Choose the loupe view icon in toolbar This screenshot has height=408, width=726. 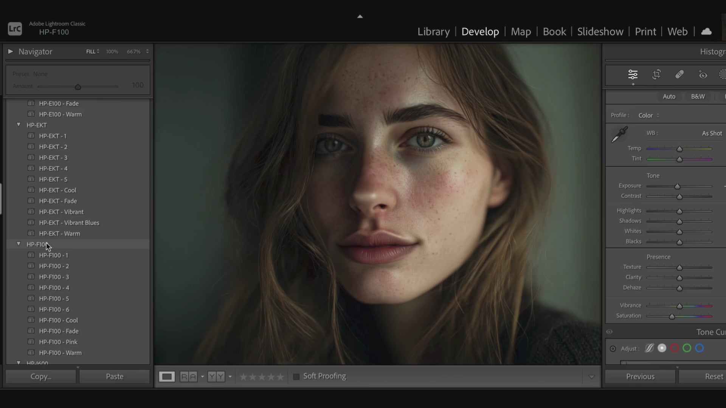167,377
